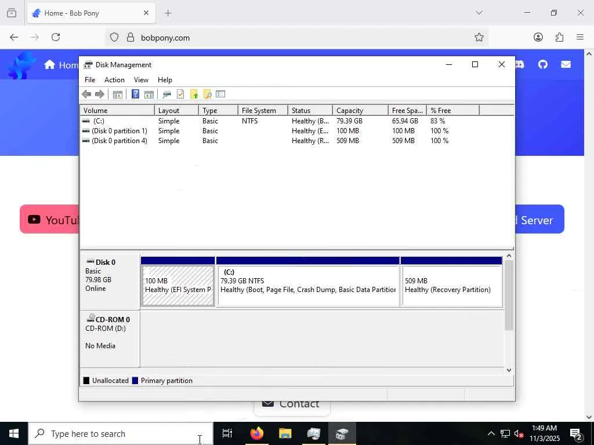This screenshot has height=445, width=594.
Task: Click the 83 % free cell
Action: click(x=437, y=121)
